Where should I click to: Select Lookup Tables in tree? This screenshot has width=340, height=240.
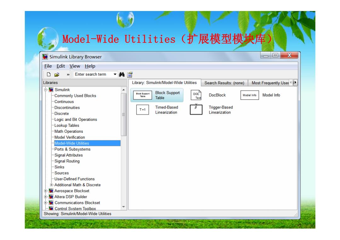pos(67,126)
